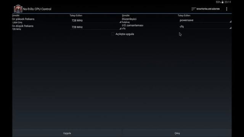Open the min frequency dropdown next to En düşük frekans
The image size is (244, 137).
click(x=96, y=27)
